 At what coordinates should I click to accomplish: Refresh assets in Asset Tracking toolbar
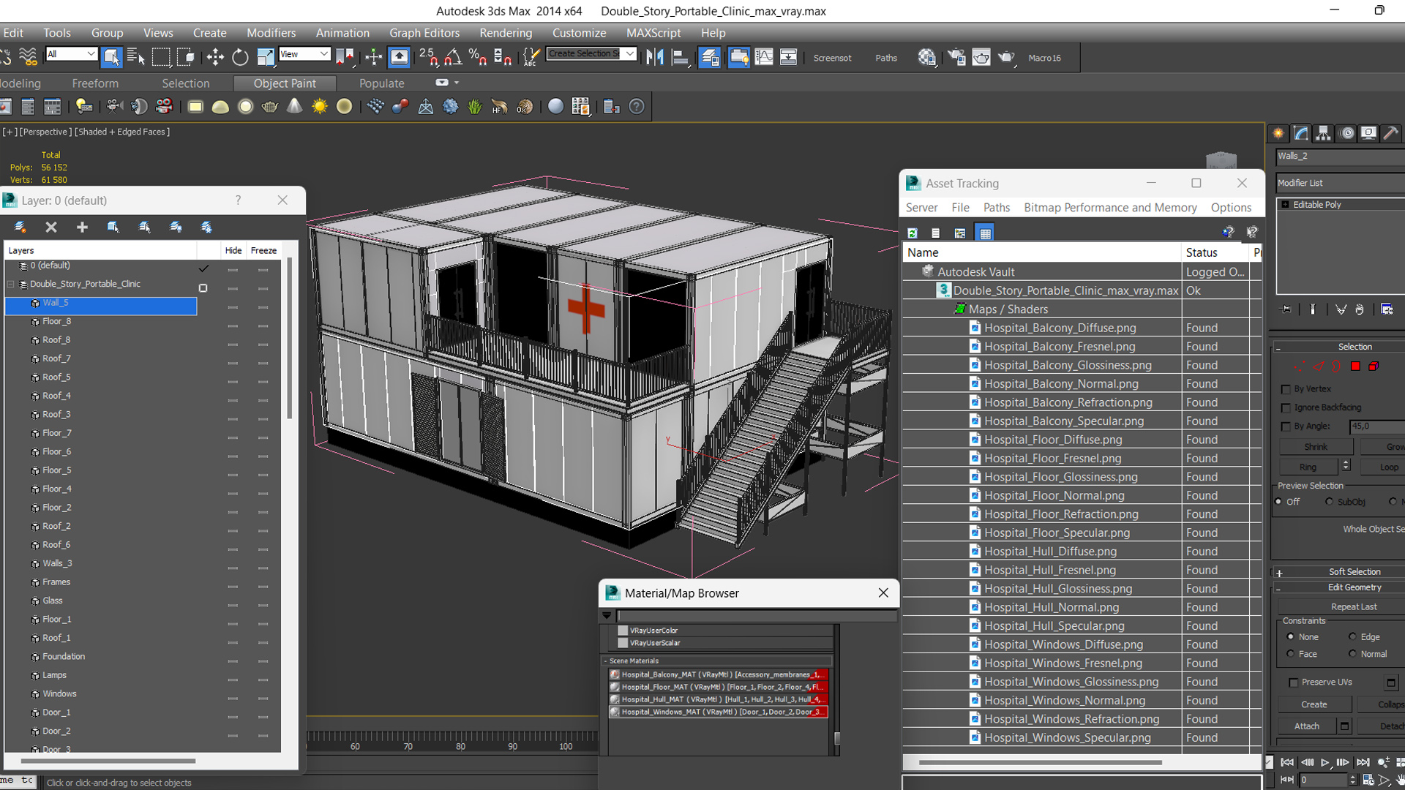coord(913,233)
